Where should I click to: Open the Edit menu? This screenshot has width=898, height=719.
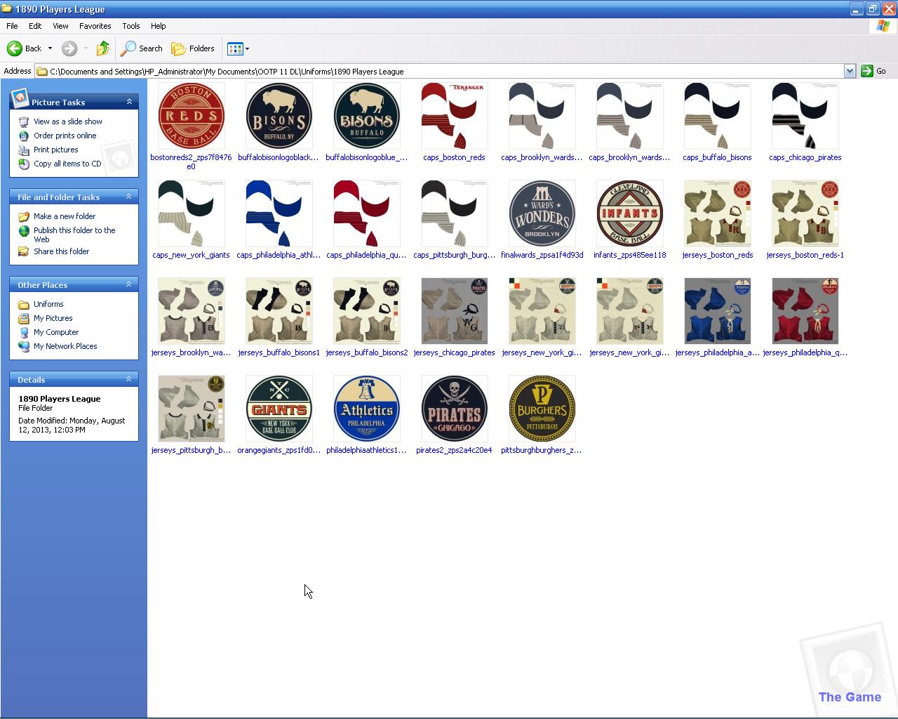(35, 26)
